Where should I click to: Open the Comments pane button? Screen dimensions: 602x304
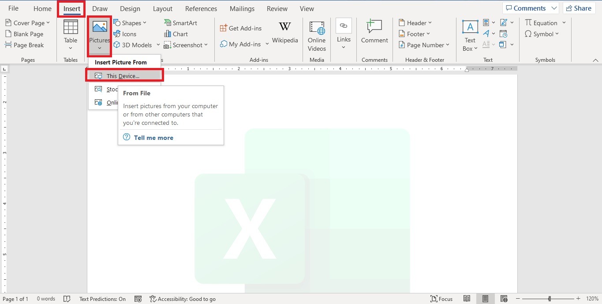(x=531, y=8)
